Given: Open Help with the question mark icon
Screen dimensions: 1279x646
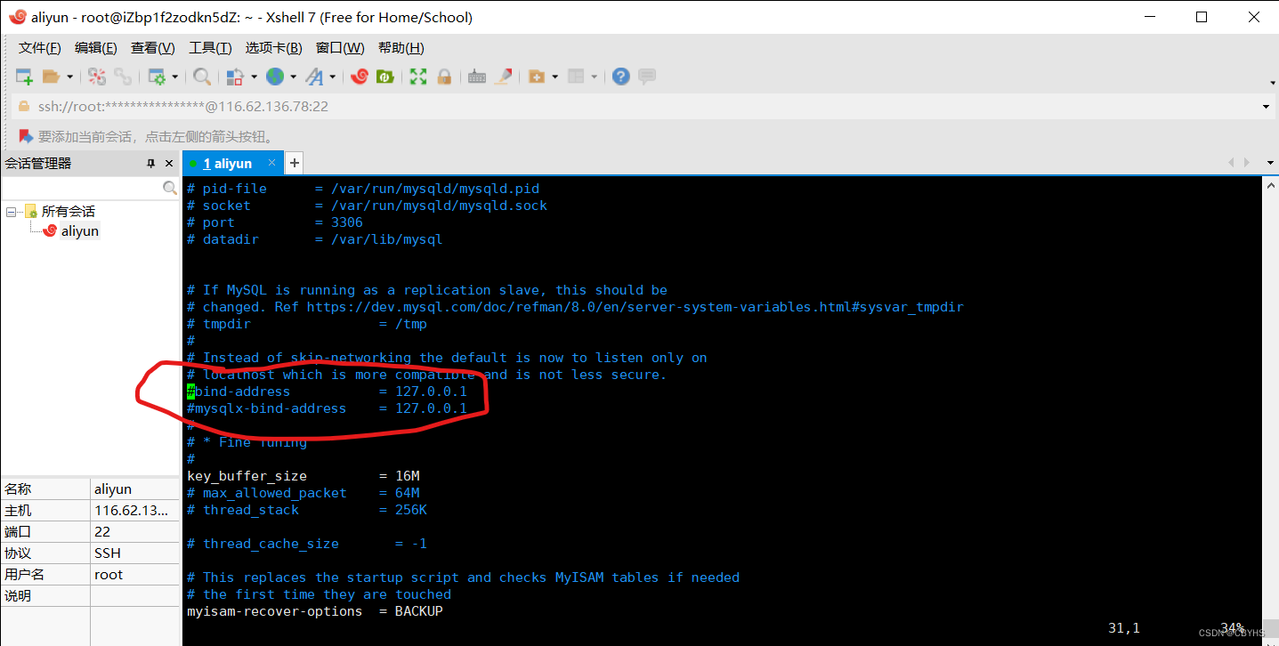Looking at the screenshot, I should 620,77.
